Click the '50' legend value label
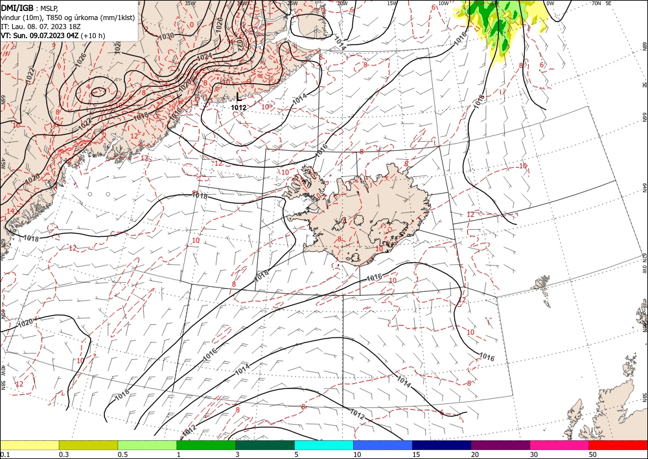 593,454
